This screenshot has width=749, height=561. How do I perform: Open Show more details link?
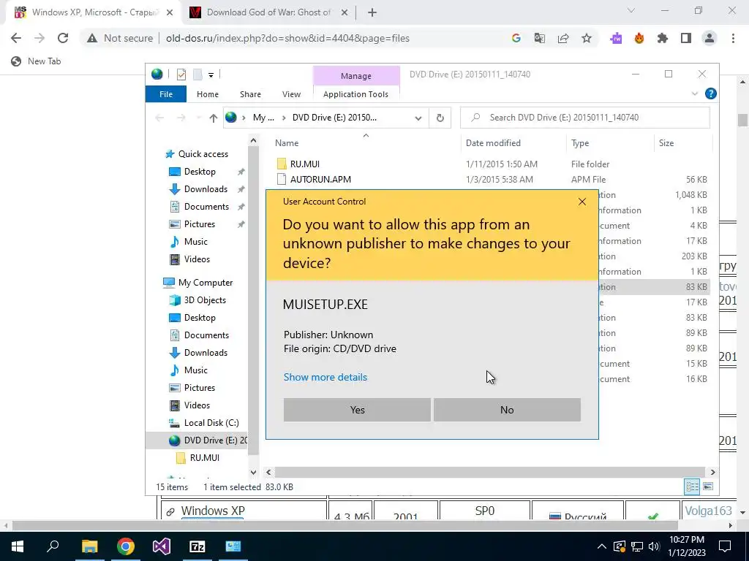coord(325,377)
